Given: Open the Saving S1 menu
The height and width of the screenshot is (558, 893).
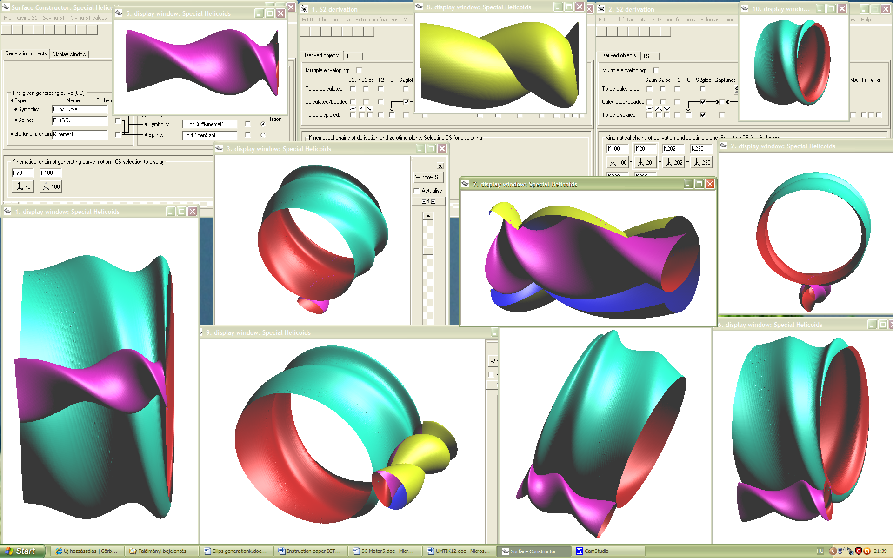Looking at the screenshot, I should click(53, 18).
